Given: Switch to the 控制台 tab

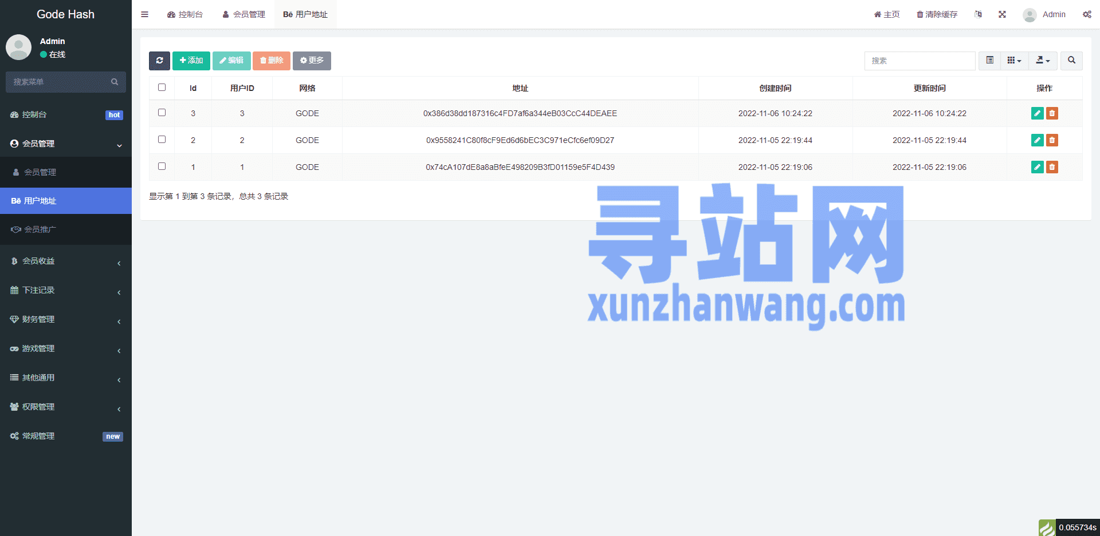Looking at the screenshot, I should (x=184, y=14).
